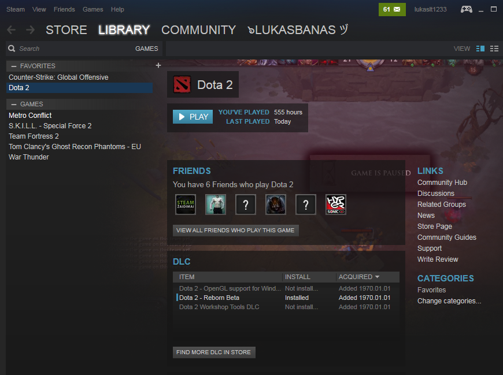Open the News link
Screen dimensions: 503x375
[426, 216]
